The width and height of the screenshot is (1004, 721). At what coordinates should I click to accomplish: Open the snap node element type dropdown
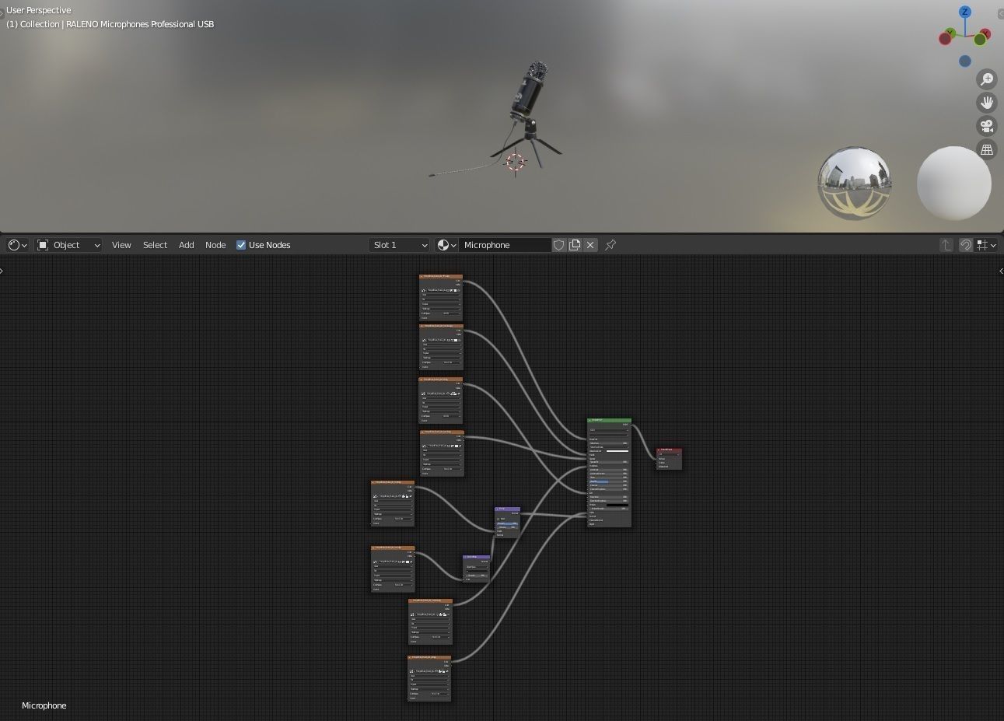(986, 245)
